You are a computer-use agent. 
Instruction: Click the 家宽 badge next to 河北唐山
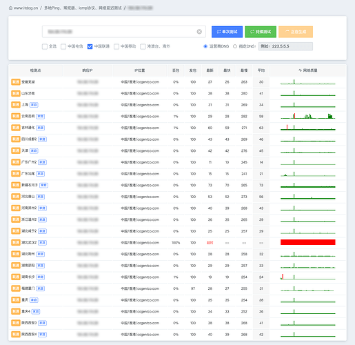pyautogui.click(x=41, y=197)
